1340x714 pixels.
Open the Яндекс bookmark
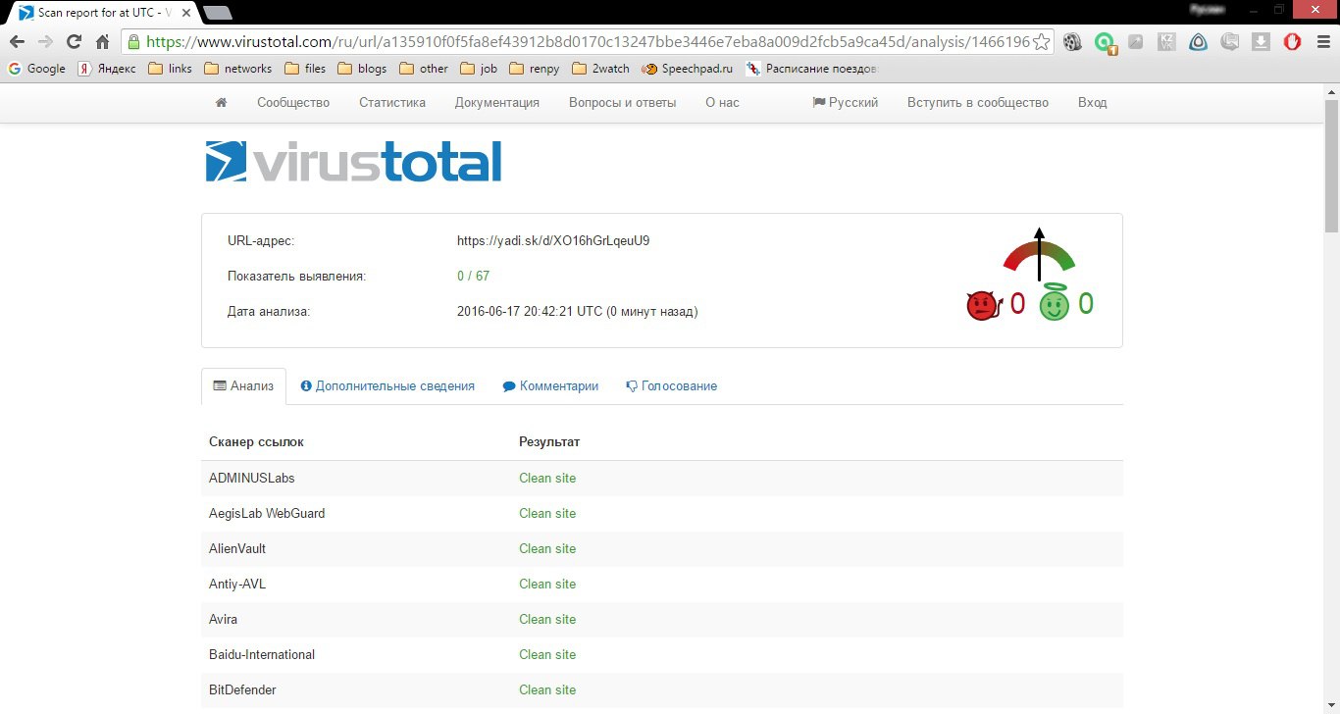tap(107, 69)
